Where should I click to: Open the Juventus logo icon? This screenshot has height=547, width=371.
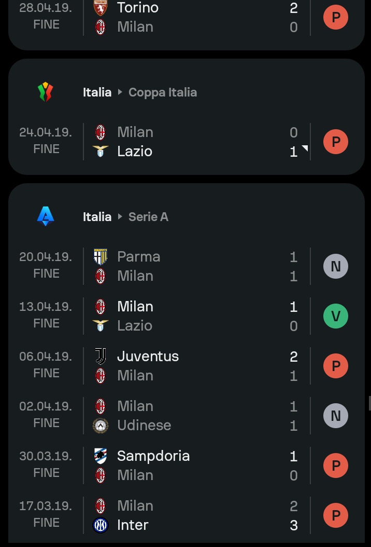(101, 356)
